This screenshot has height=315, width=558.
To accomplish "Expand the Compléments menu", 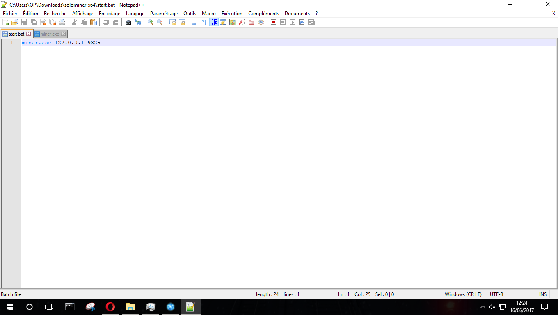I will (x=263, y=14).
